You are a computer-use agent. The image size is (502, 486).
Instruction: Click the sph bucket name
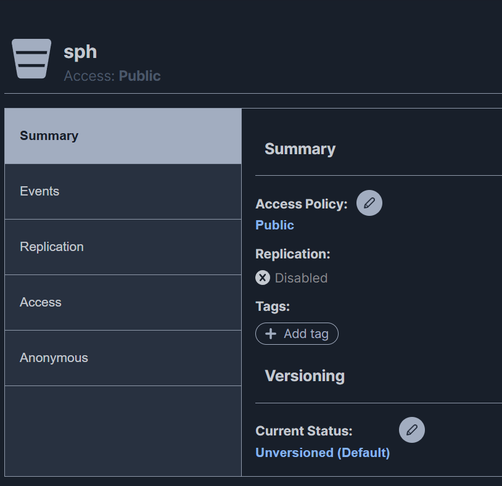[x=80, y=51]
